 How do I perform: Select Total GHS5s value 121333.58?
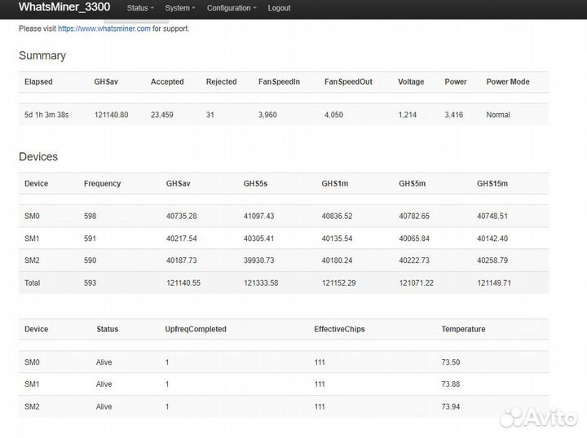pyautogui.click(x=261, y=283)
